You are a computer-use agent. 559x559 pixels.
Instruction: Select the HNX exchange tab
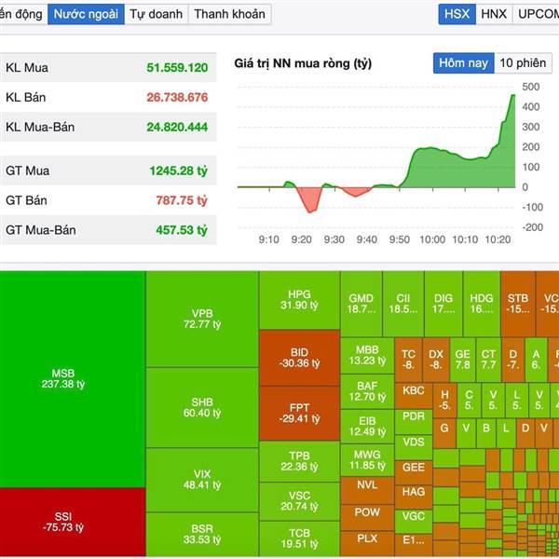(x=494, y=14)
